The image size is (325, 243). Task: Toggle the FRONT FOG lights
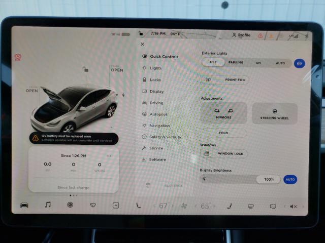coord(225,80)
